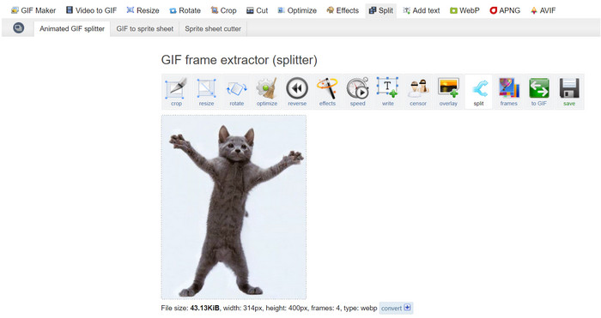Screen dimensions: 601x318
Task: Open the optimize tool icon
Action: click(267, 92)
